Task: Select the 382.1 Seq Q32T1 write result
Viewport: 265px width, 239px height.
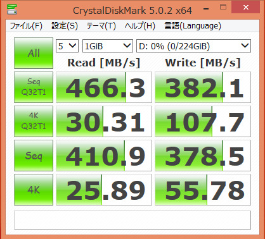Action: (x=203, y=87)
